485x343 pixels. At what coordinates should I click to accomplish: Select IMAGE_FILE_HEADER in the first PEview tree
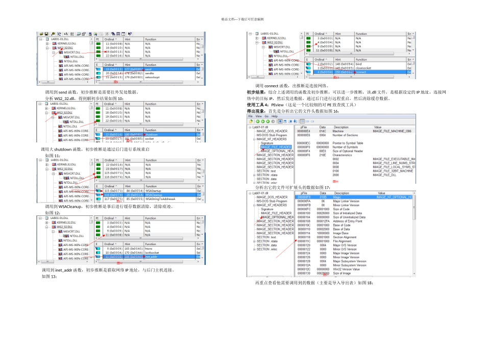coord(276,147)
